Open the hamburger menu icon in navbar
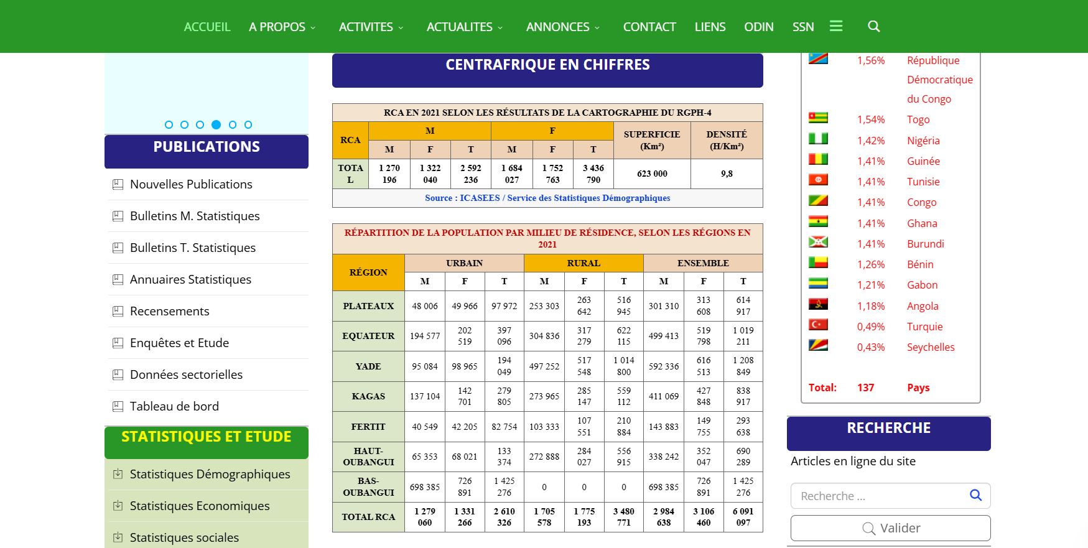The width and height of the screenshot is (1088, 548). pyautogui.click(x=836, y=26)
